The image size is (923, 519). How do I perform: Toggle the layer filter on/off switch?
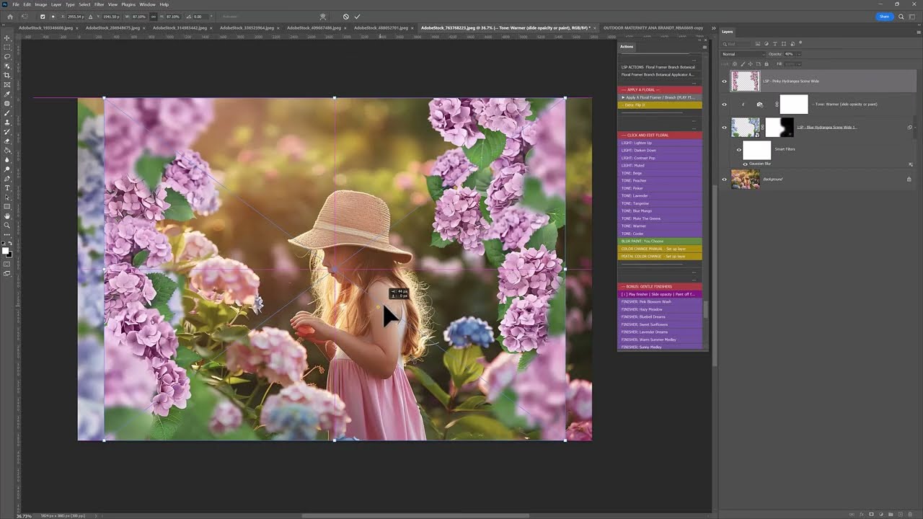(800, 43)
